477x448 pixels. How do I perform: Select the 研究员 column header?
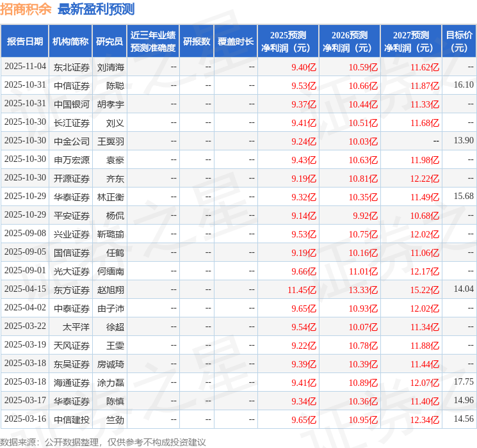(109, 42)
